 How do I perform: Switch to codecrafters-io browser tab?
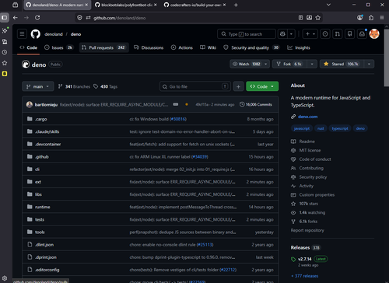(x=195, y=5)
